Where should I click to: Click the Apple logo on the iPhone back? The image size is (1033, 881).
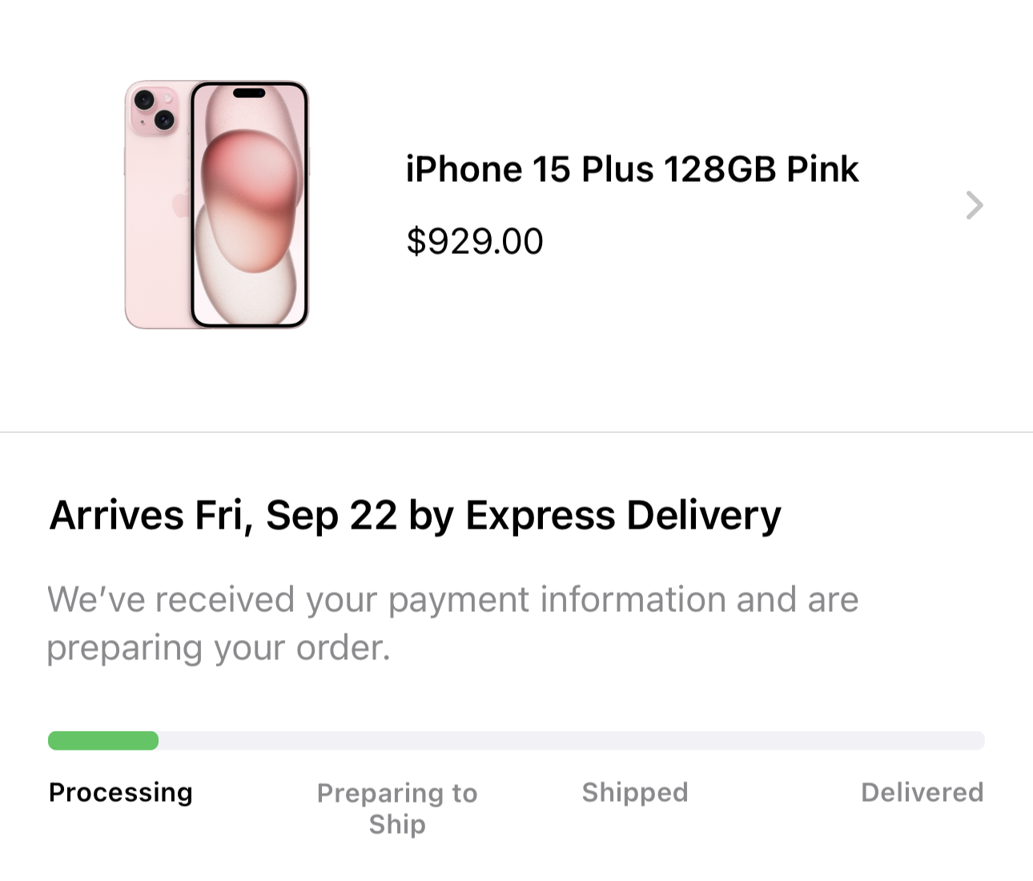179,205
